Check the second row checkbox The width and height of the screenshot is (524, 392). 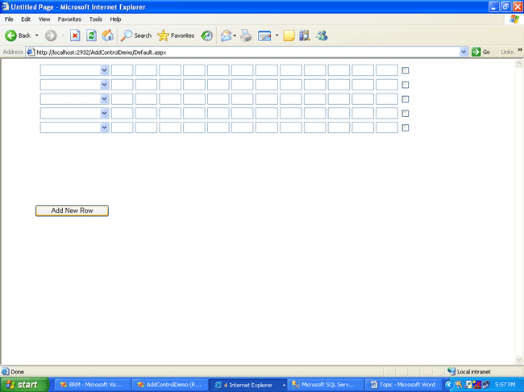point(405,85)
